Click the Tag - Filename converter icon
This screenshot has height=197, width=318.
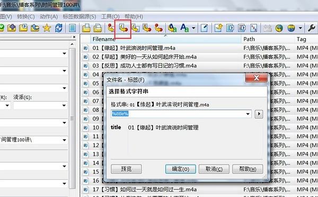click(111, 28)
